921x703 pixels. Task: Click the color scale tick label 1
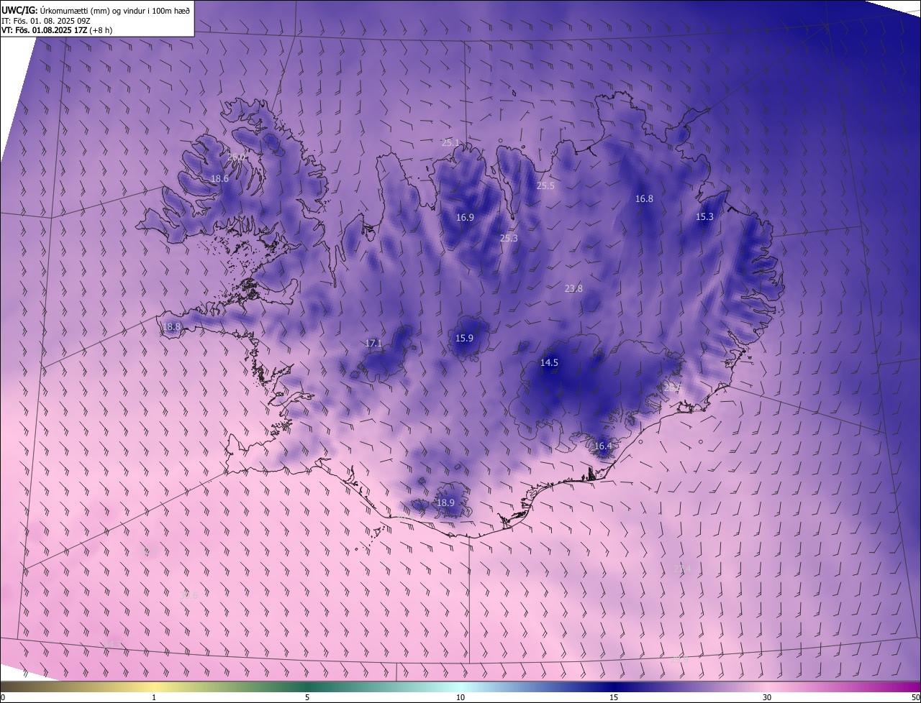[x=154, y=697]
